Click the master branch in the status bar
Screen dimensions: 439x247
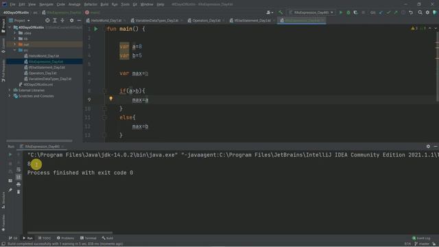[x=422, y=244]
